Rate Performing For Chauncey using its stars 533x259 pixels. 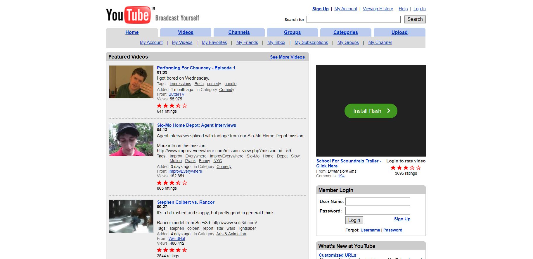coord(172,106)
